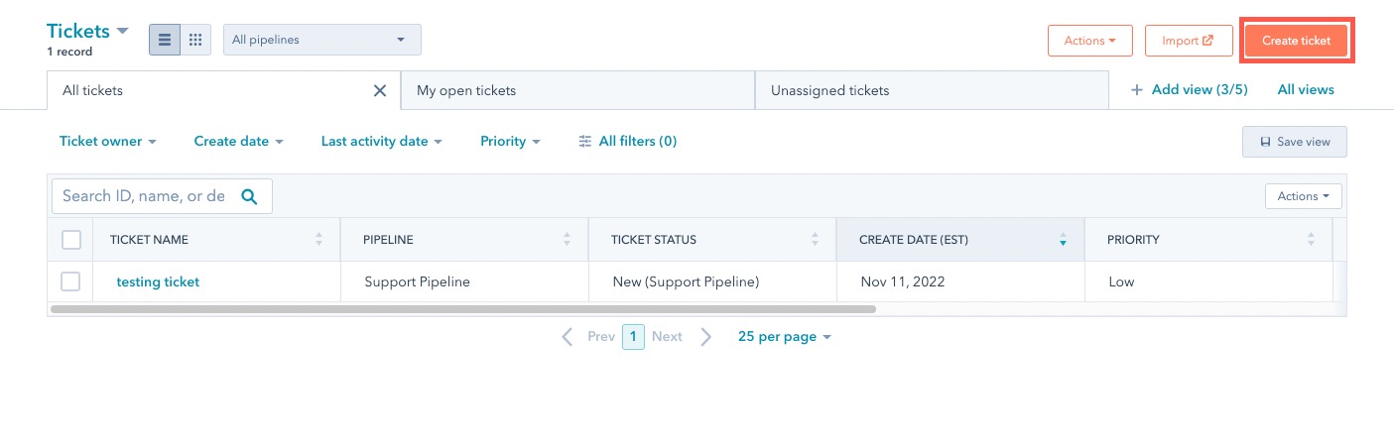Open the 25 per page dropdown

point(784,337)
